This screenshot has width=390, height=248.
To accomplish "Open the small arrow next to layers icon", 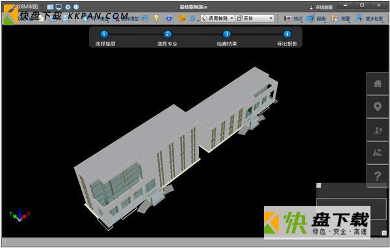I will 198,21.
